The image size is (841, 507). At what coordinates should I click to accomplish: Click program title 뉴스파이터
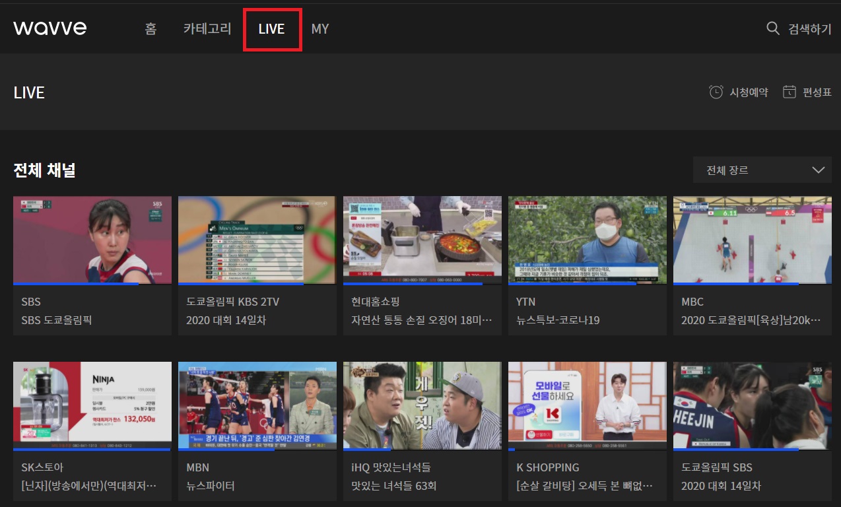(x=211, y=486)
